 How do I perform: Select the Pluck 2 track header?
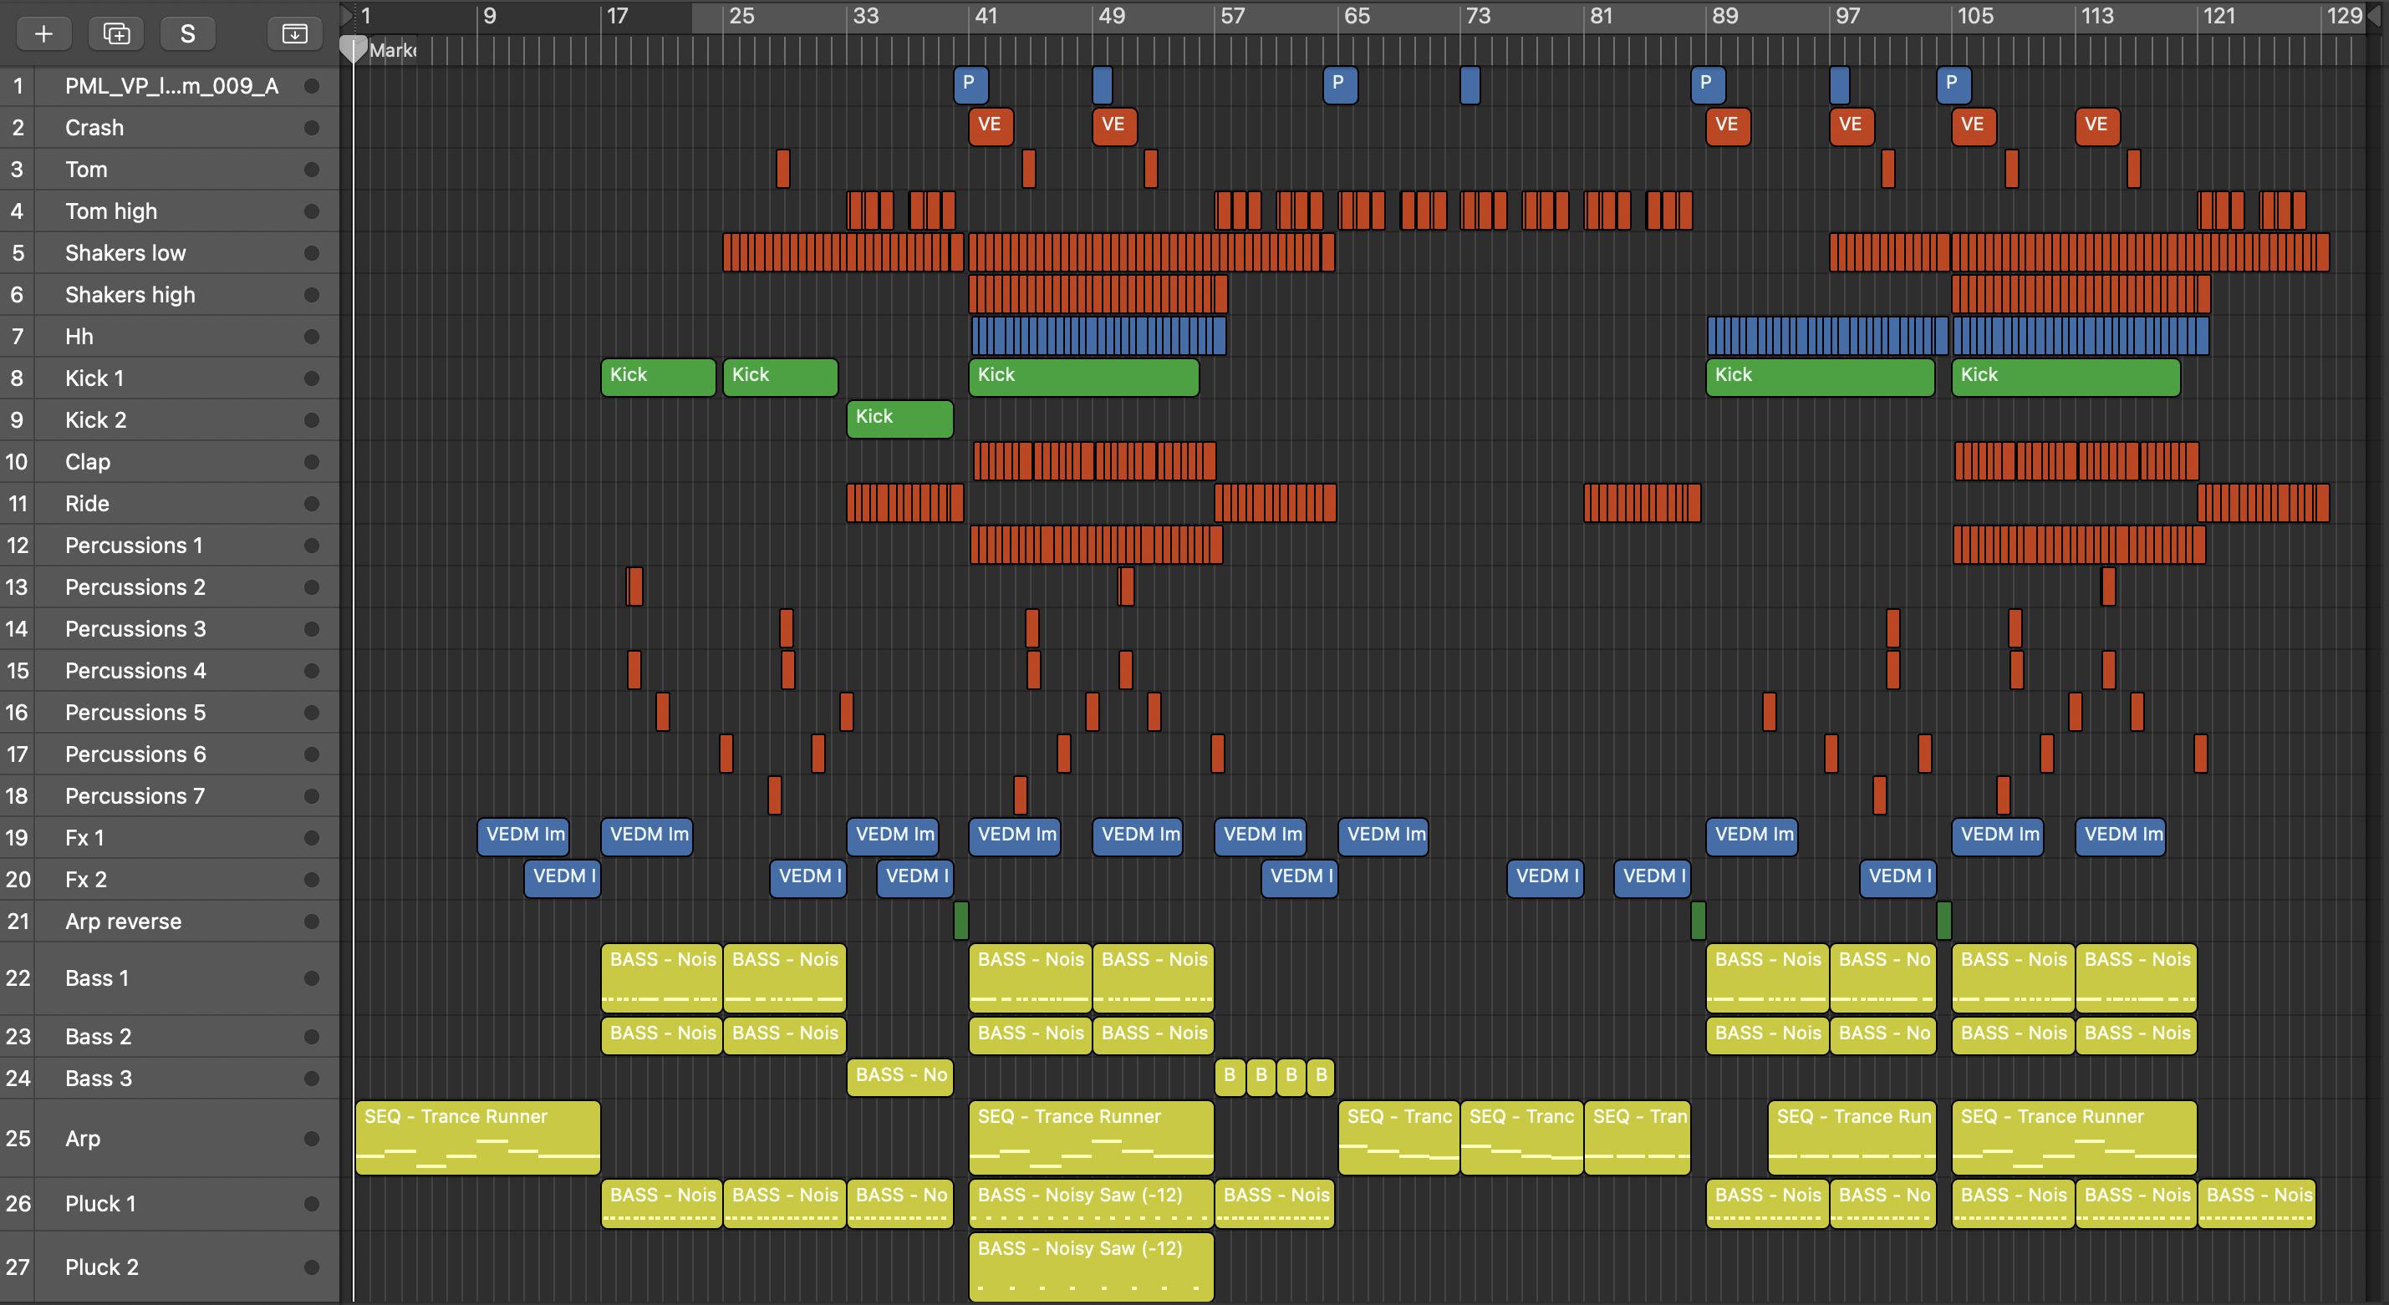[x=102, y=1267]
